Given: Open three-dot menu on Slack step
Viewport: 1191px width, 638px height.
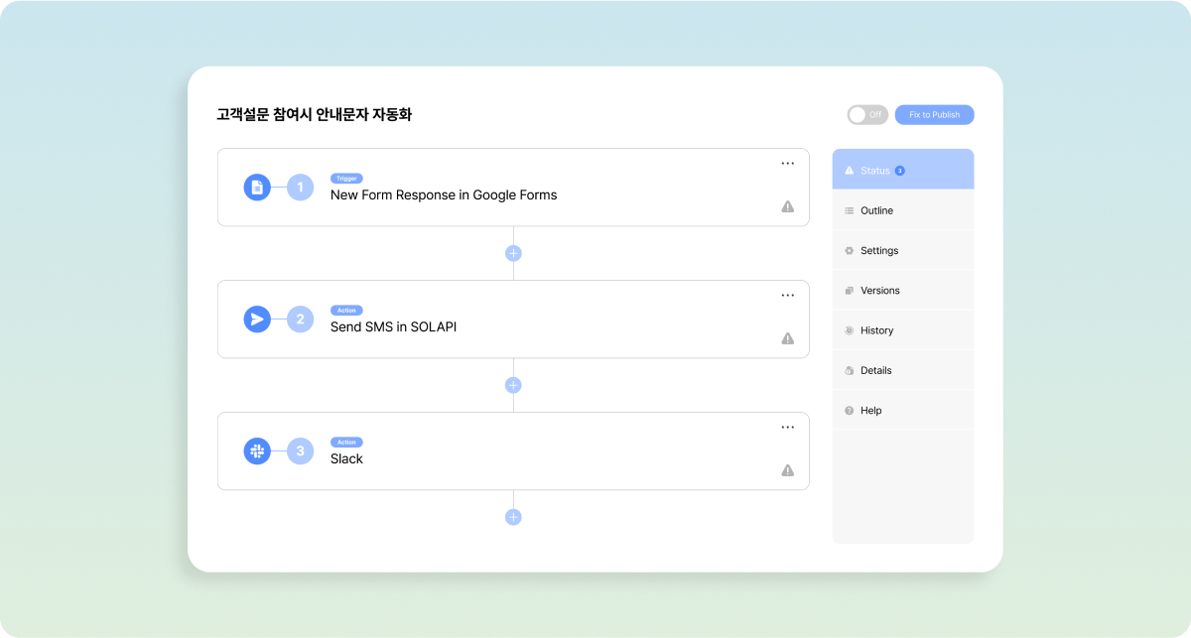Looking at the screenshot, I should point(787,427).
